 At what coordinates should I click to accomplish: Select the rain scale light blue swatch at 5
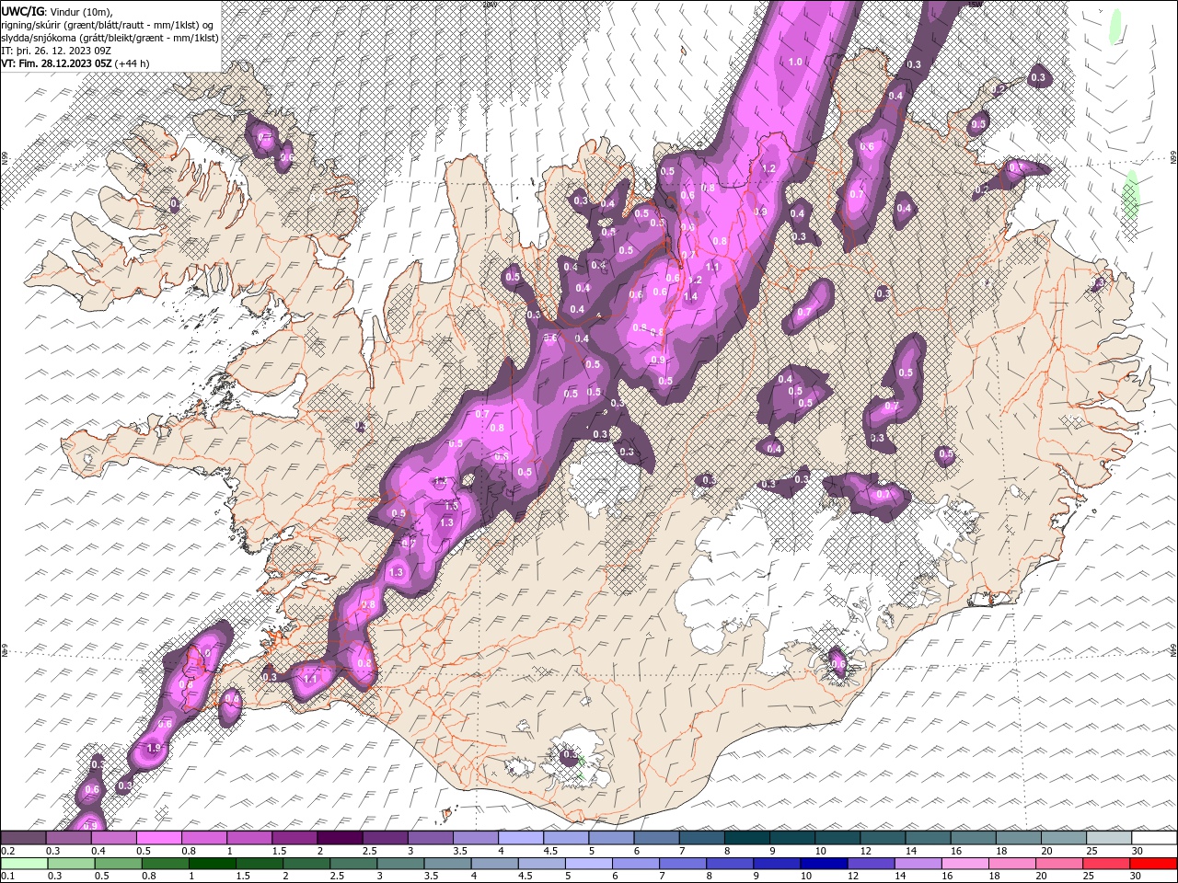tap(588, 864)
